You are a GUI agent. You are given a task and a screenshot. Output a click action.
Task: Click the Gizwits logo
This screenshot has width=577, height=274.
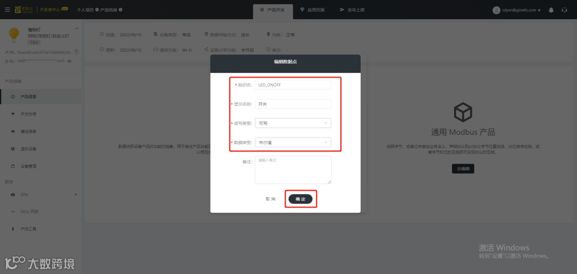click(24, 10)
